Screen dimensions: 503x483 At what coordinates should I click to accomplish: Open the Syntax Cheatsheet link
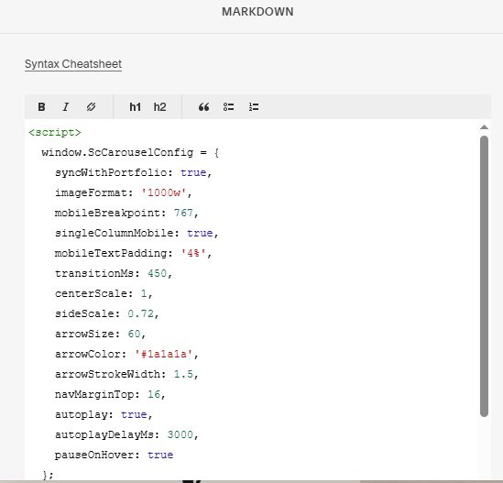[73, 64]
